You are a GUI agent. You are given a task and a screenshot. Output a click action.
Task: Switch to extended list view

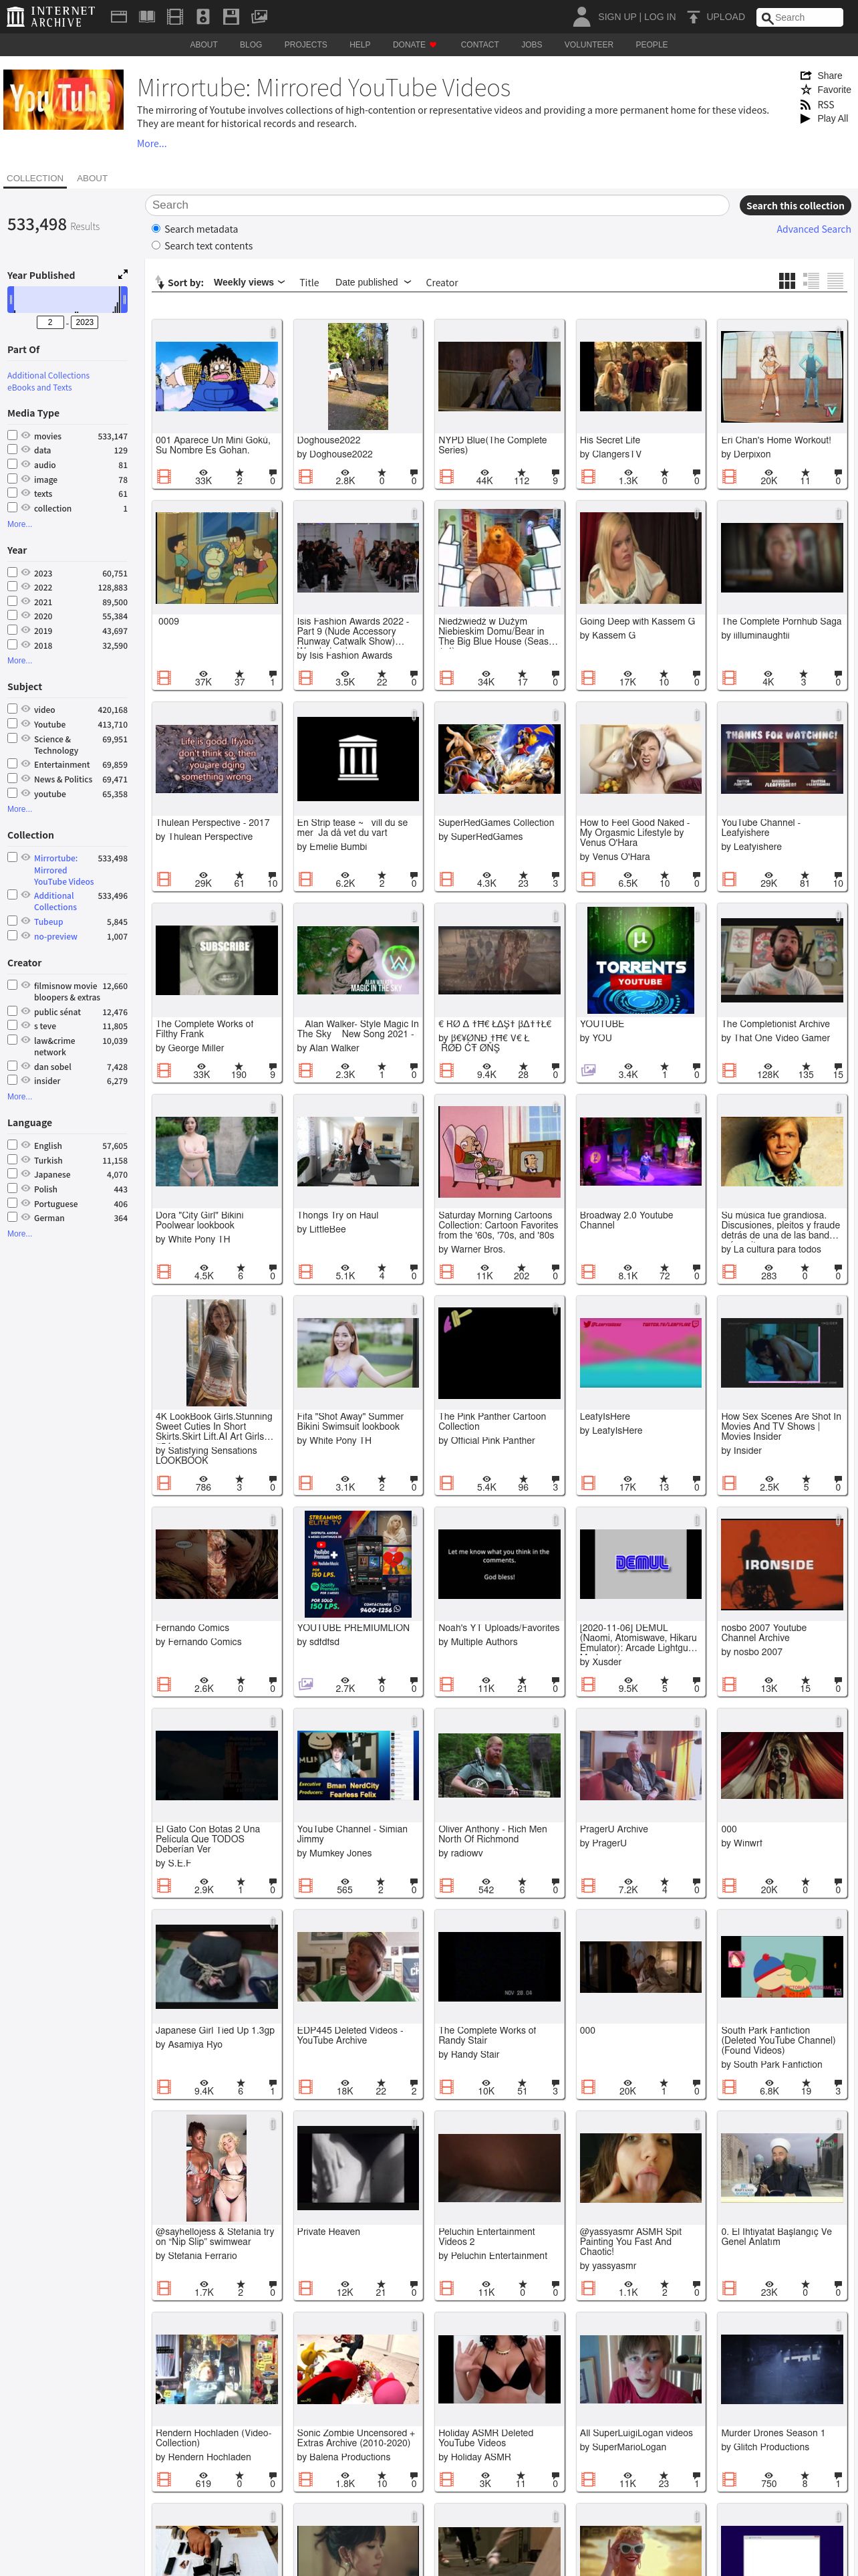pos(811,281)
